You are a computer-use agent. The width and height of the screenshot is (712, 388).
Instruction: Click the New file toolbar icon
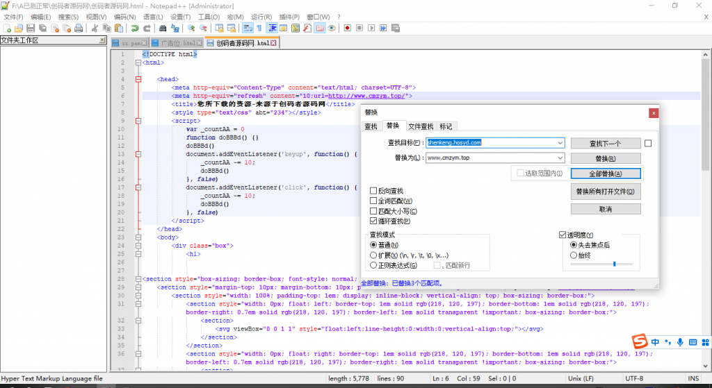click(x=7, y=28)
